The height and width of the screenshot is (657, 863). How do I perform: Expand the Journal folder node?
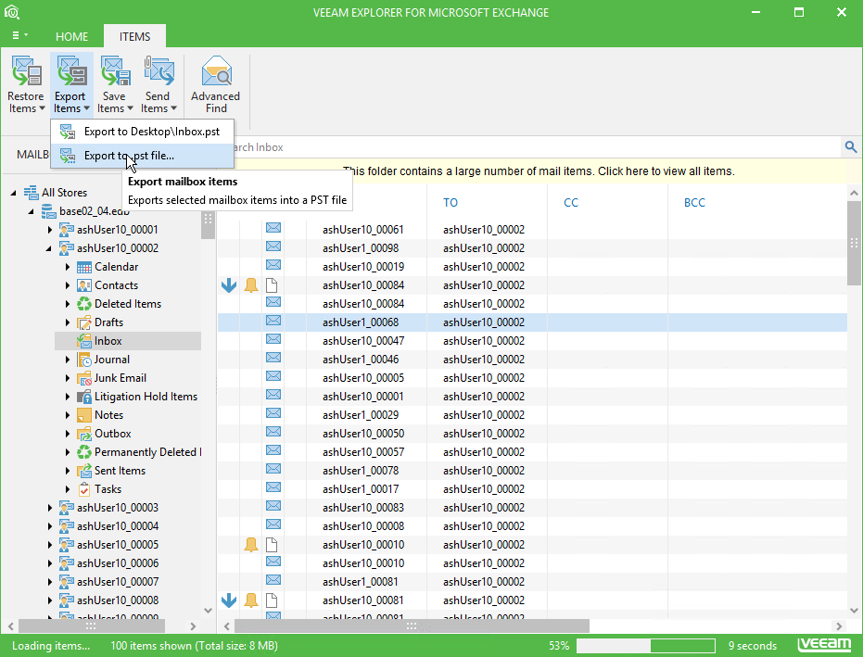click(67, 360)
